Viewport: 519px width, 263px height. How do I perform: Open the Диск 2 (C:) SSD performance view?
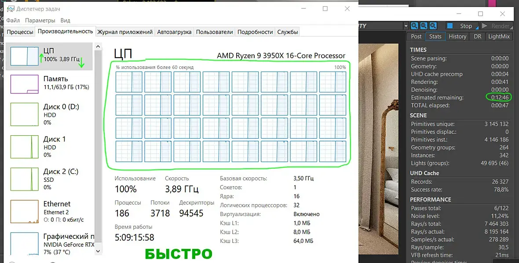tap(49, 179)
